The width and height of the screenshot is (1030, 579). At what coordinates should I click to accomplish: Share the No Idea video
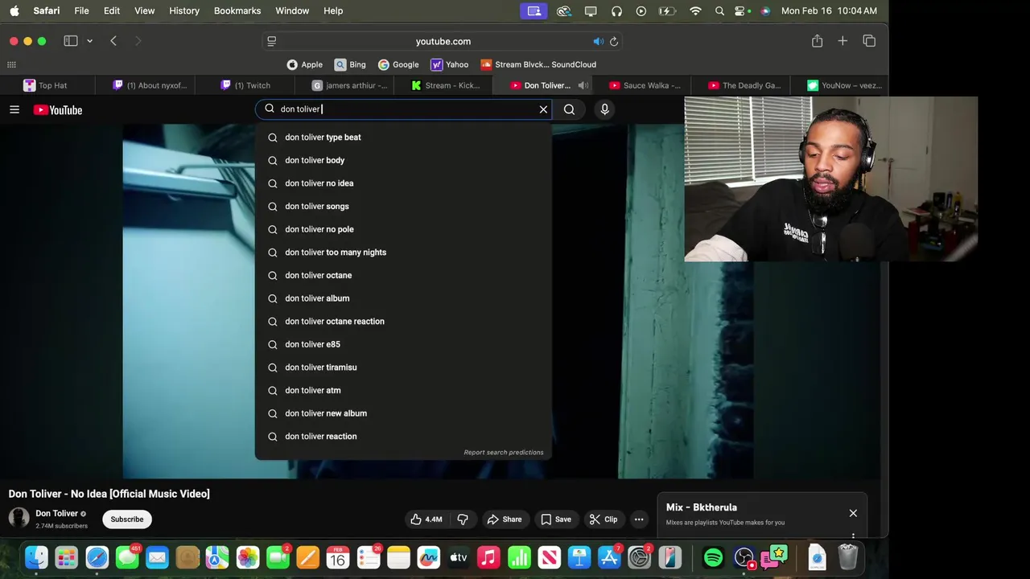pos(505,519)
